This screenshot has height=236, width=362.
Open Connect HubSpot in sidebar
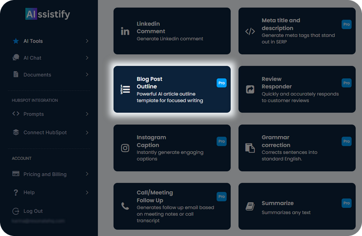[x=45, y=132]
